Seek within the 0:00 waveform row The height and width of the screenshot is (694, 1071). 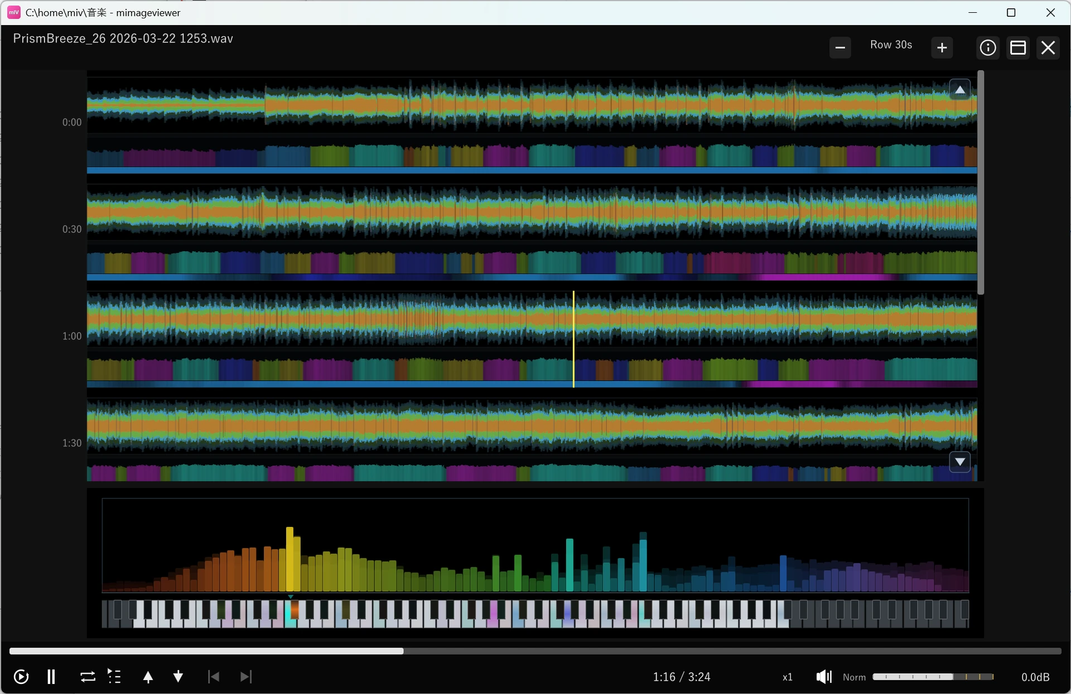(x=532, y=105)
